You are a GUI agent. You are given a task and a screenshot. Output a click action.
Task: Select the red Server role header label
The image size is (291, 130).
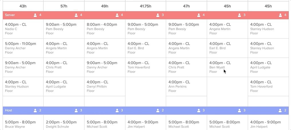click(x=10, y=15)
